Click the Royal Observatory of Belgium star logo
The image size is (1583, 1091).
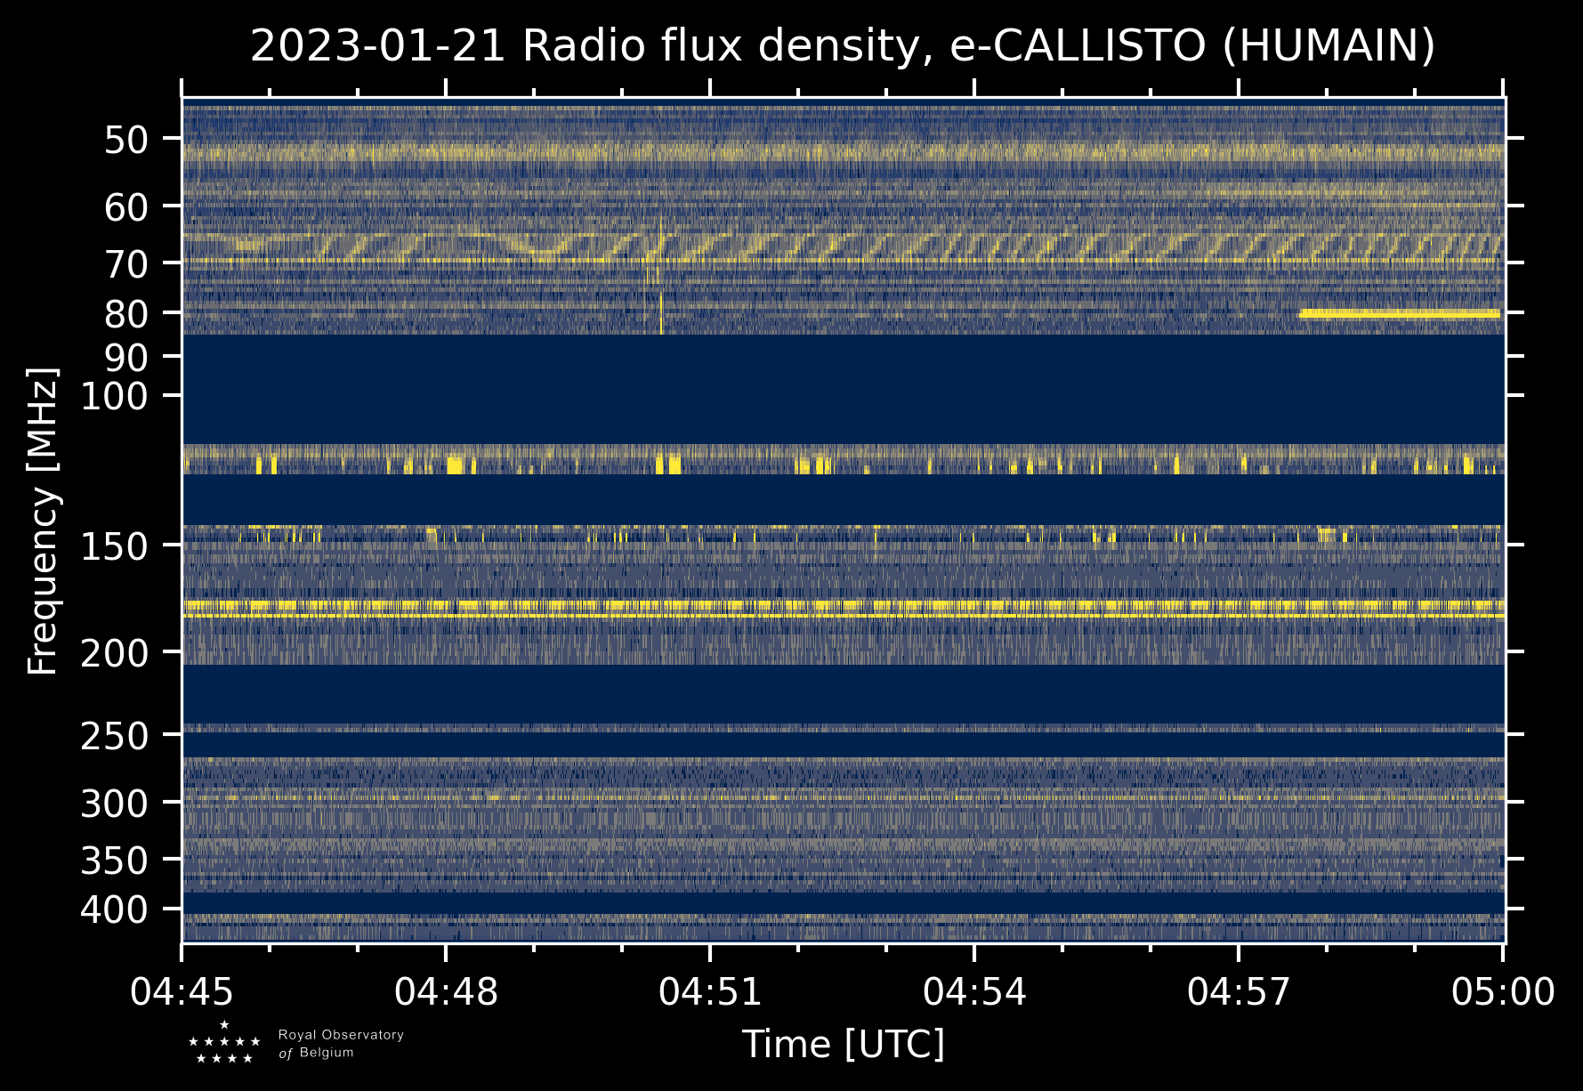[223, 1043]
